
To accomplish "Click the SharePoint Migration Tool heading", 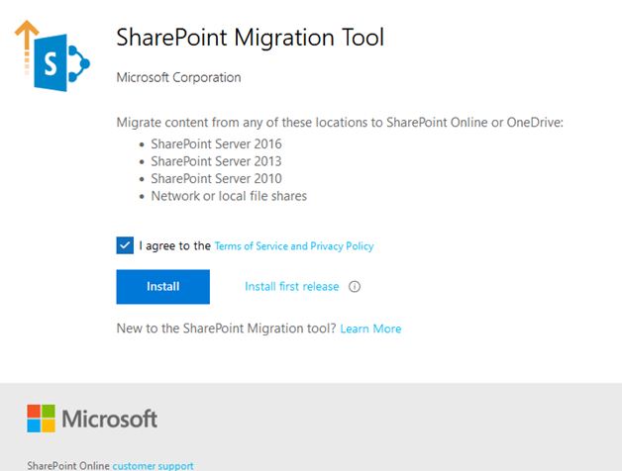I will pyautogui.click(x=251, y=38).
